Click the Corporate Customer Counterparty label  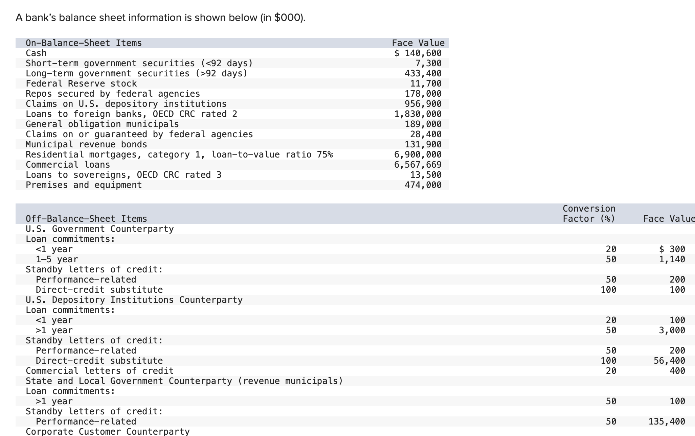pos(108,432)
